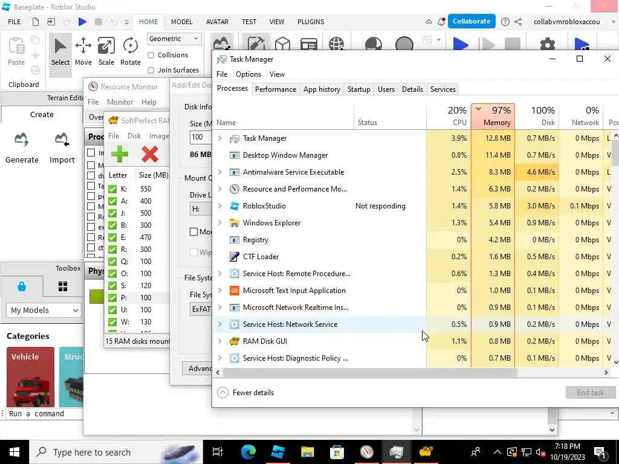
Task: Expand the Windows Explorer process row
Action: (x=220, y=223)
